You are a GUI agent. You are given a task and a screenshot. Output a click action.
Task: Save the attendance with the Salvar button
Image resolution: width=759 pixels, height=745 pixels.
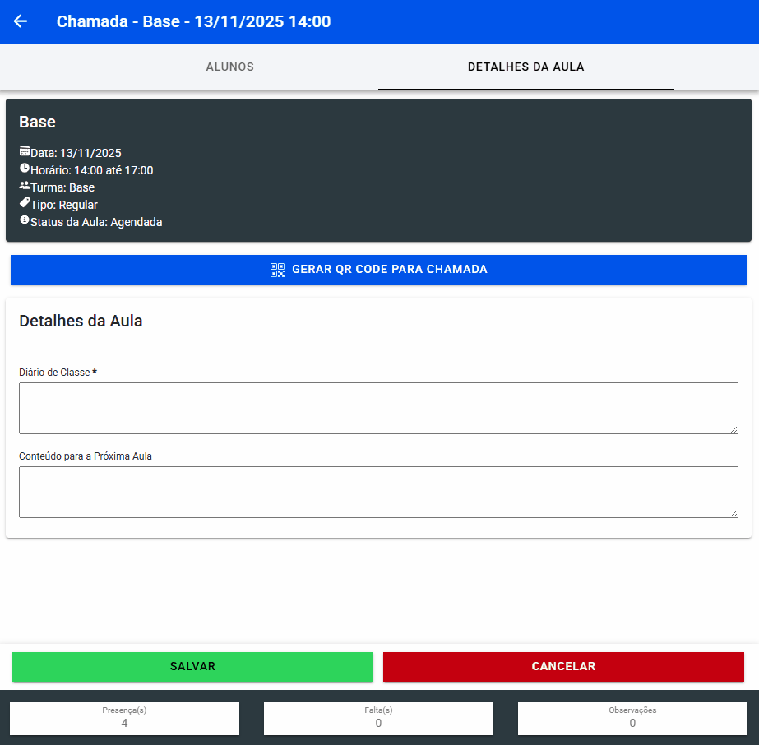[x=192, y=667]
